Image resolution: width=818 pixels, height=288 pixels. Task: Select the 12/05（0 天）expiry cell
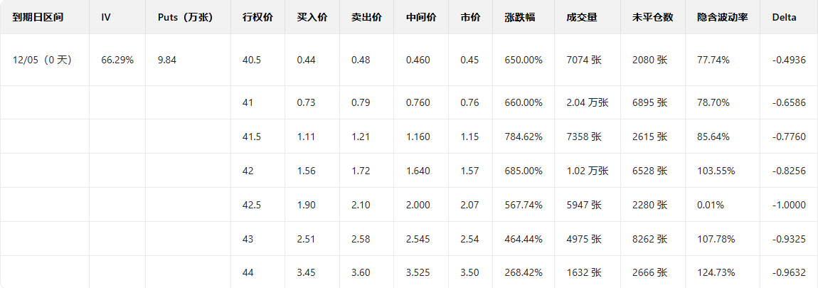pyautogui.click(x=43, y=60)
